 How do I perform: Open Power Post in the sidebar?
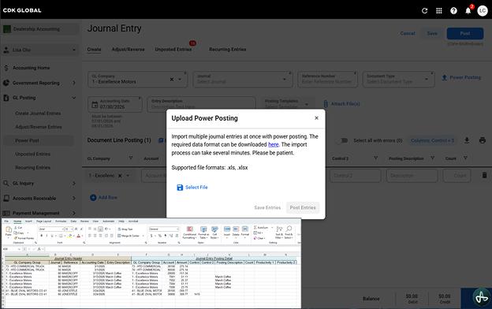pos(27,140)
